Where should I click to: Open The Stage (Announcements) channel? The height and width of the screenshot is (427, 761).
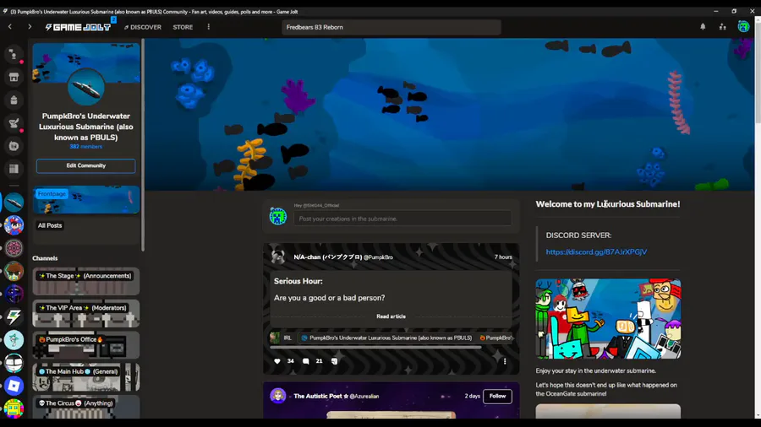click(x=86, y=281)
